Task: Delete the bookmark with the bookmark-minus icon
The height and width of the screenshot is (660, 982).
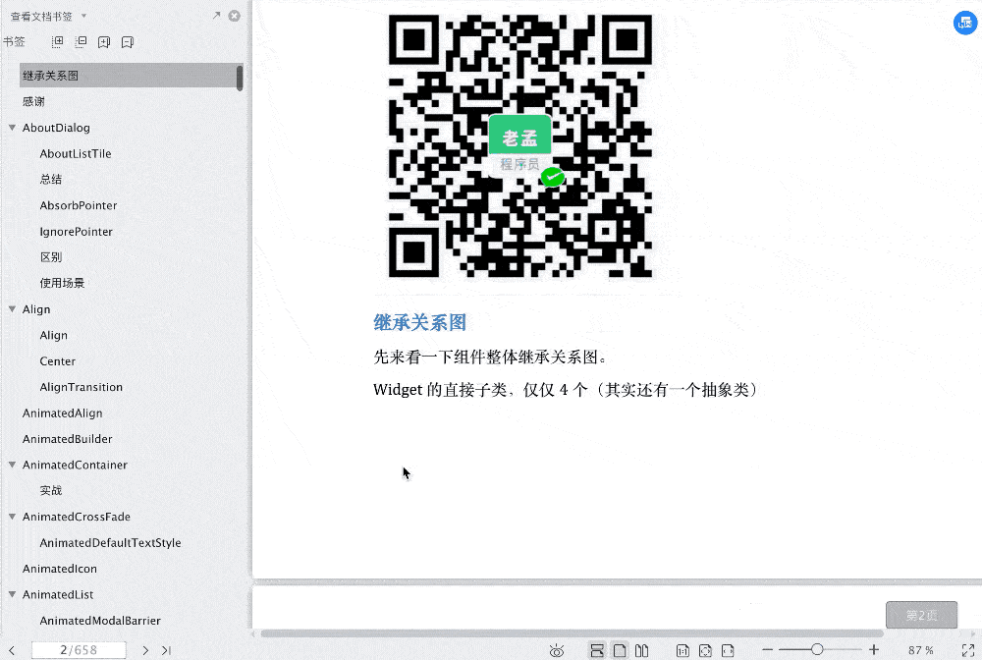Action: (127, 42)
